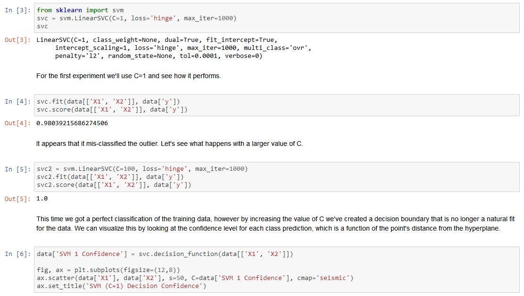Click the 0.98039215686274506 score output
The image size is (524, 296).
click(72, 123)
